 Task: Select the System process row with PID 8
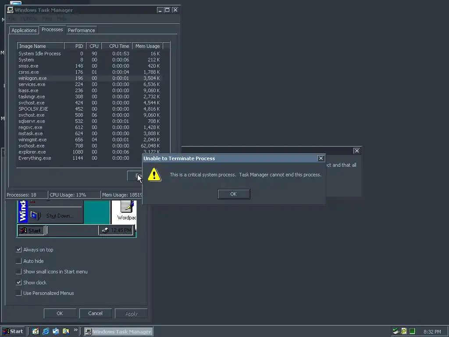[x=89, y=60]
